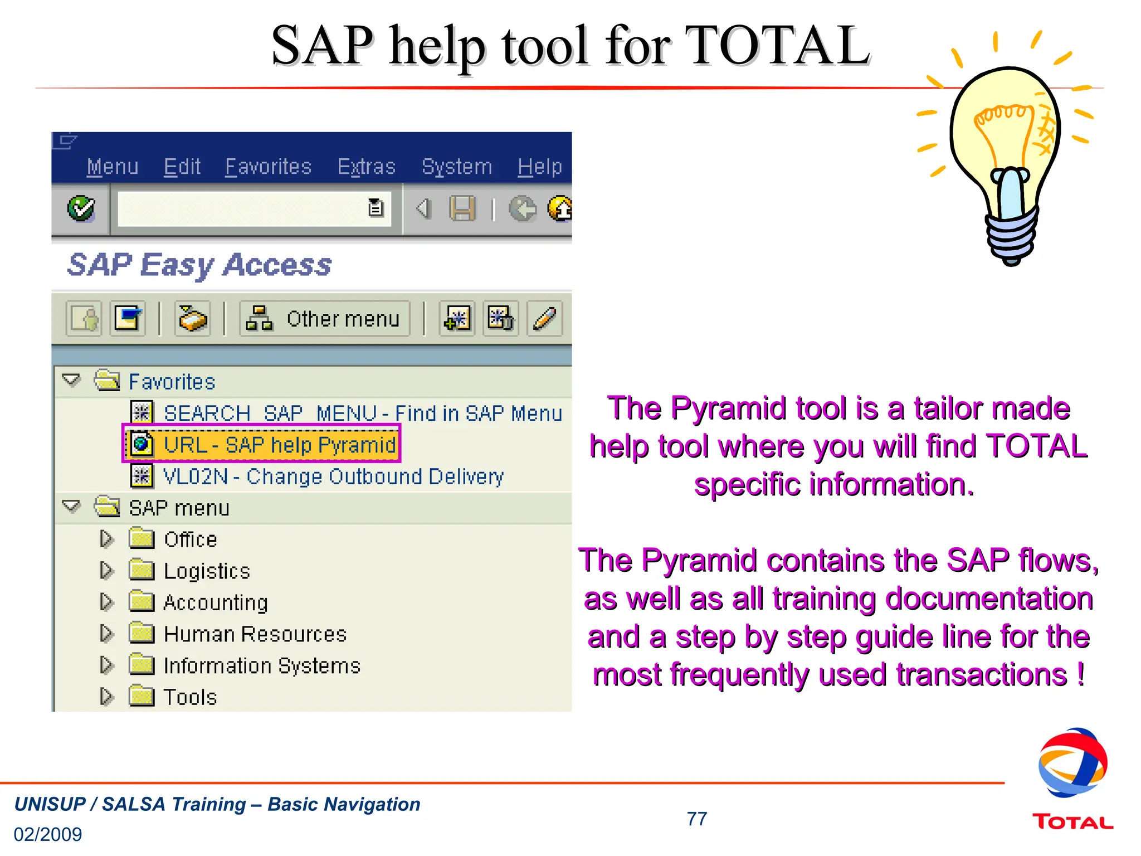
Task: Select the Human Resources tree item
Action: coord(255,634)
